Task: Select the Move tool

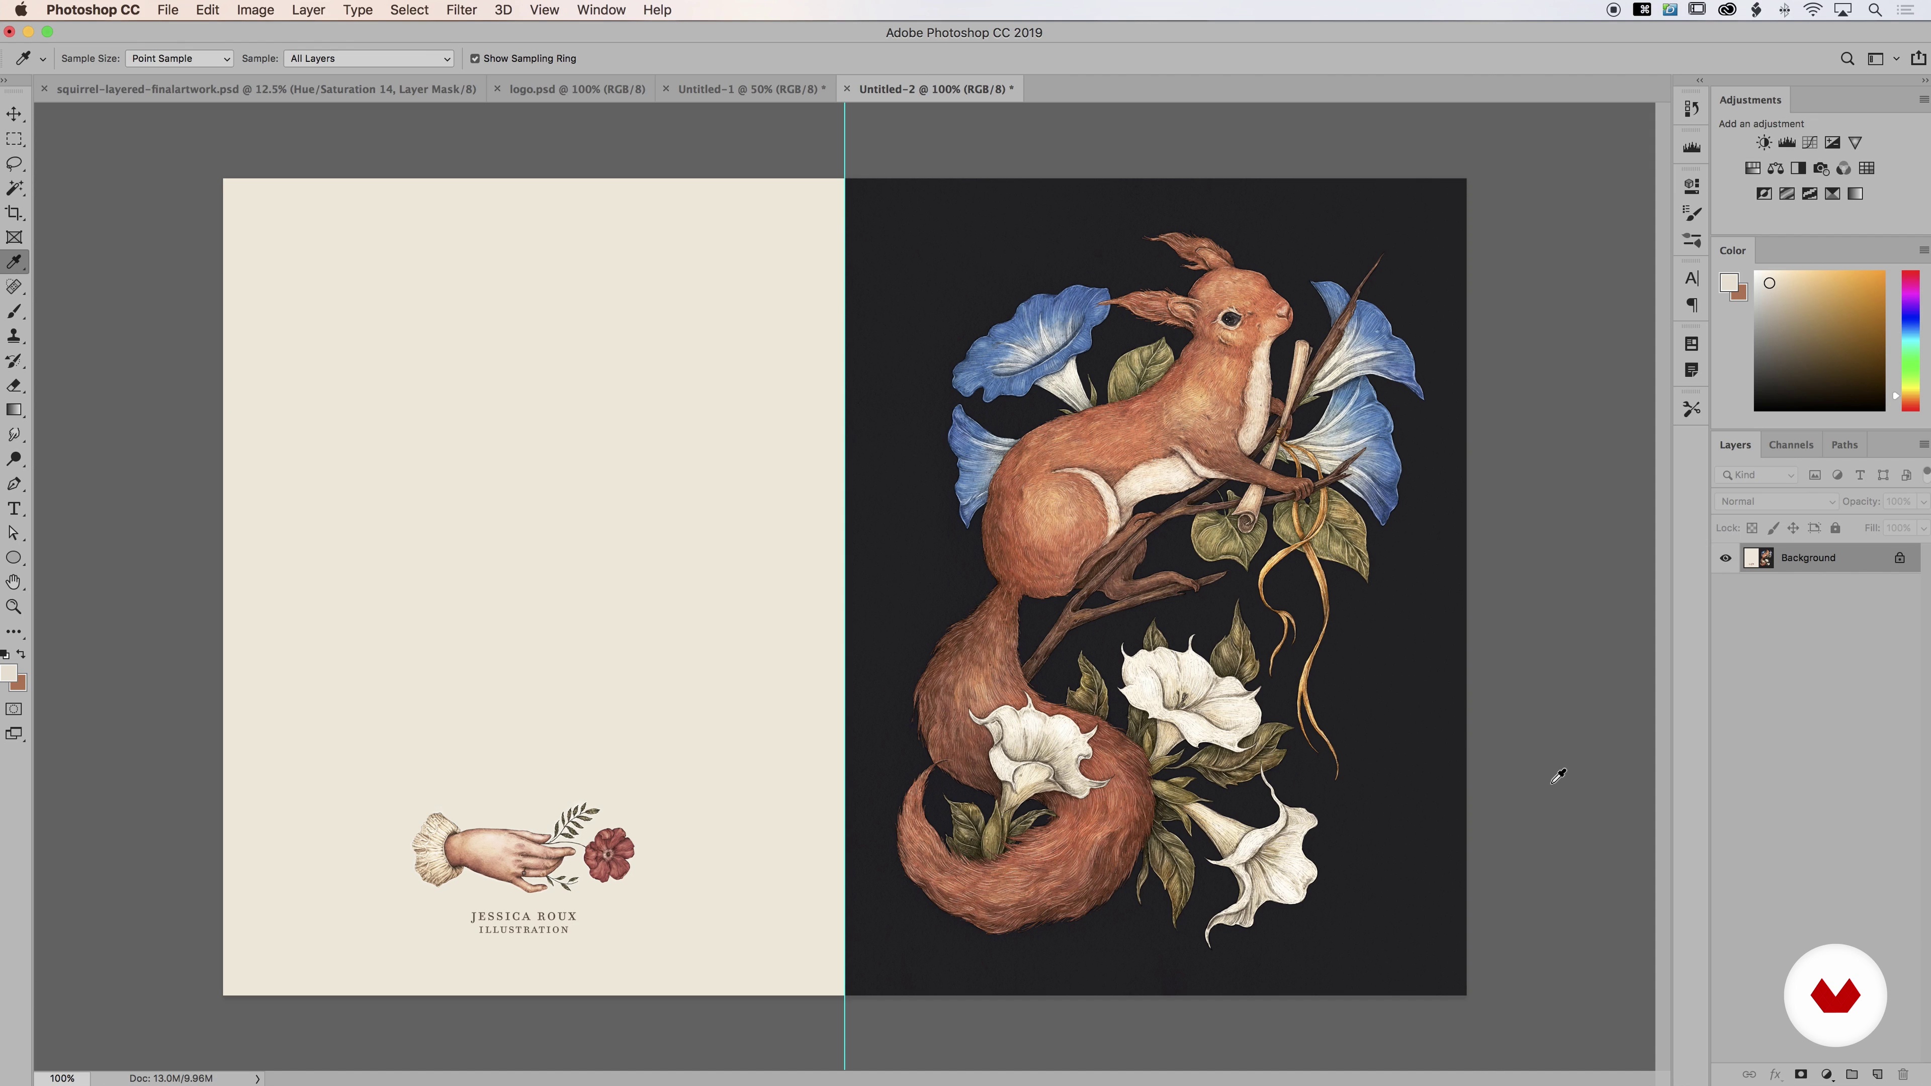Action: click(14, 114)
